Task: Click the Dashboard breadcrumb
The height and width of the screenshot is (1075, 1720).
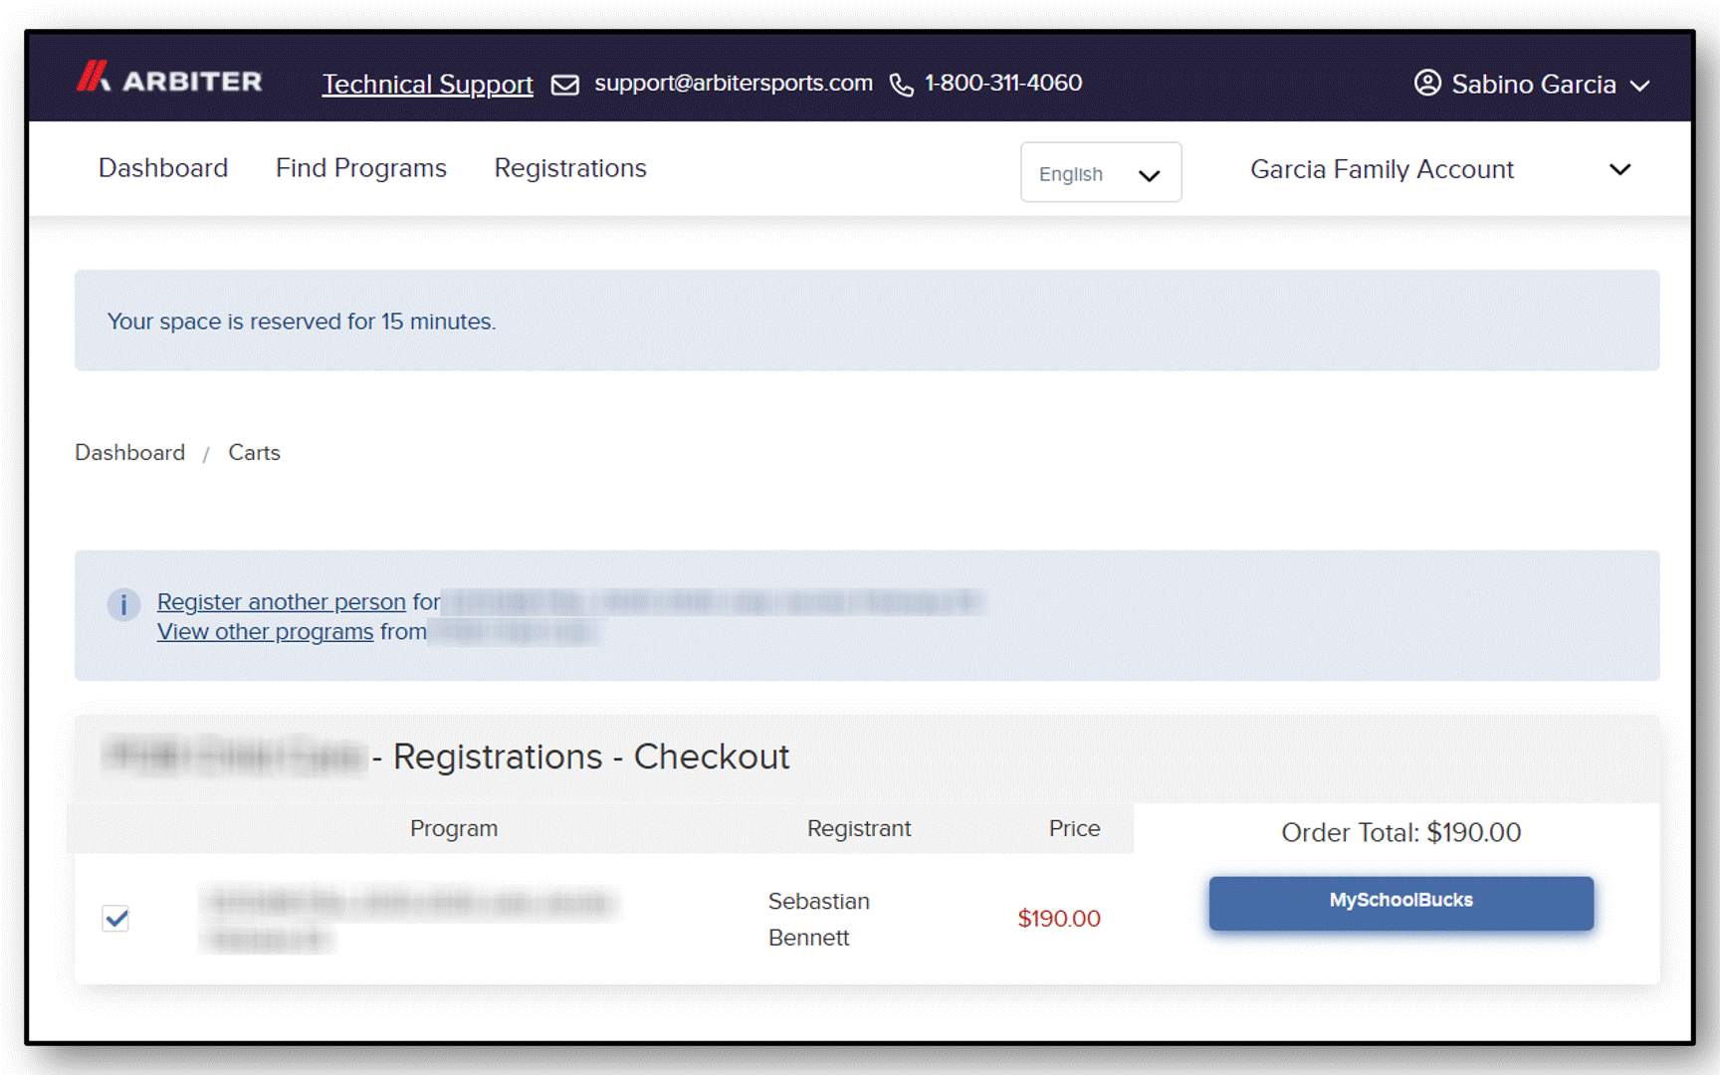Action: click(129, 453)
